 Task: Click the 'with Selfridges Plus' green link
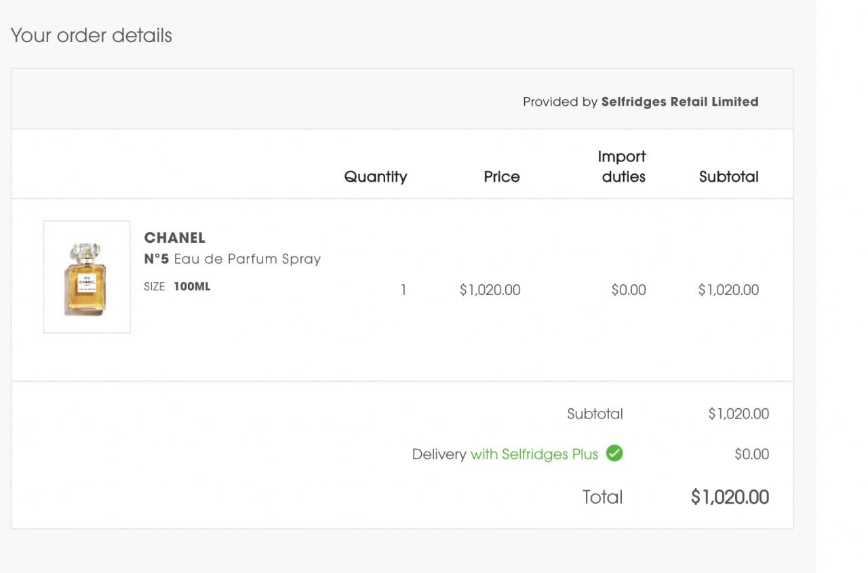click(x=534, y=454)
